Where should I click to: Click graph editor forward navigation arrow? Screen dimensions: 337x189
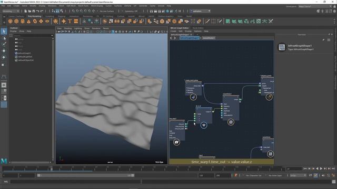(x=175, y=38)
